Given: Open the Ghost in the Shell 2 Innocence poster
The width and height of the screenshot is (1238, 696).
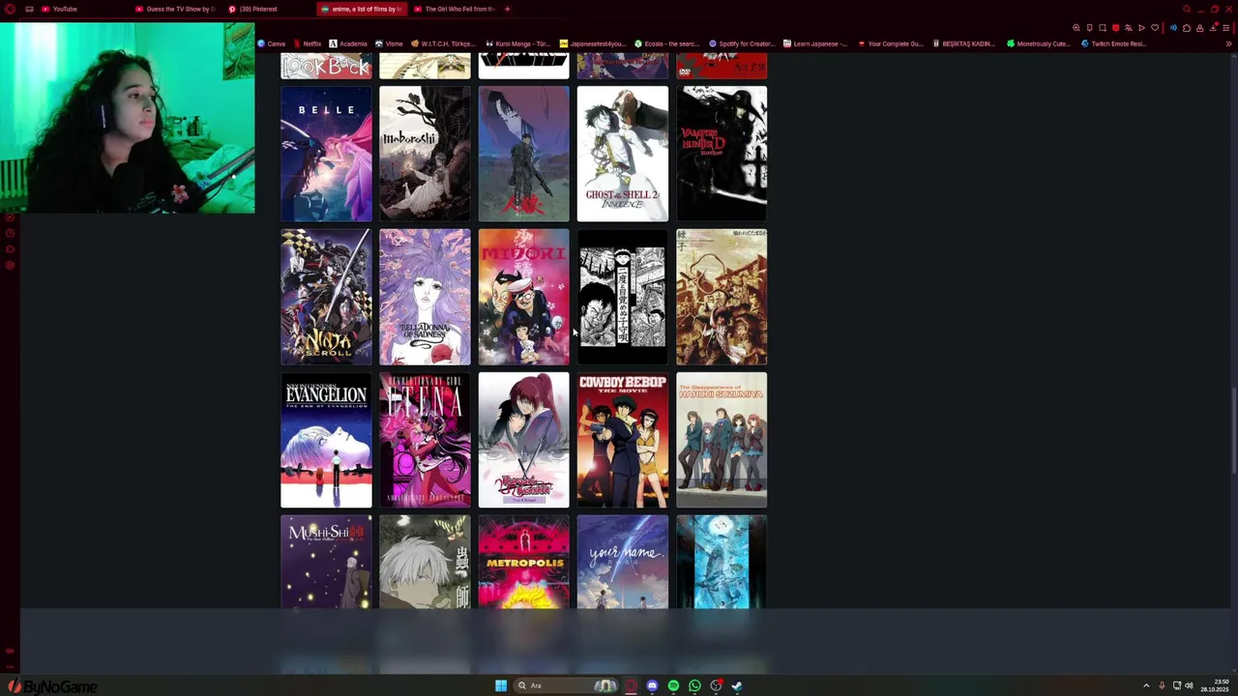Looking at the screenshot, I should tap(622, 154).
